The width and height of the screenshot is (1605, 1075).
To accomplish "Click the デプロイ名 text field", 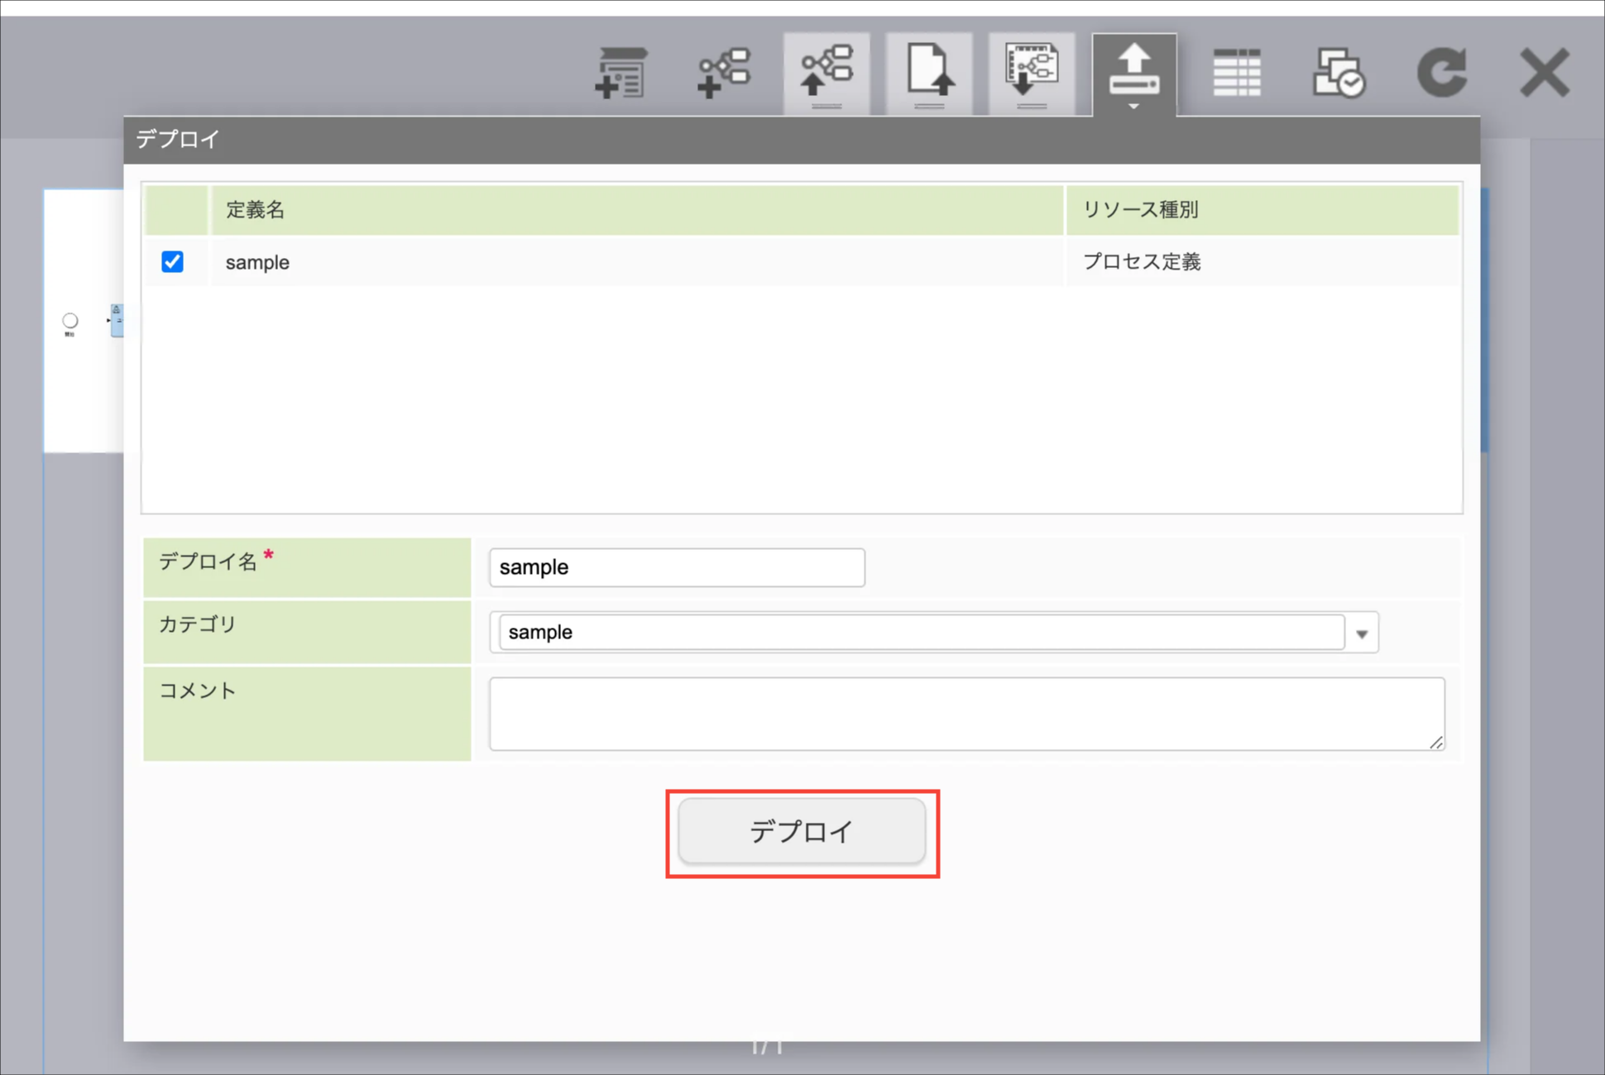I will [x=677, y=567].
